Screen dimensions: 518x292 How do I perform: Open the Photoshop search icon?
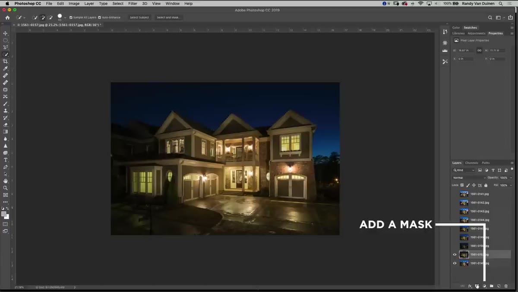490,18
